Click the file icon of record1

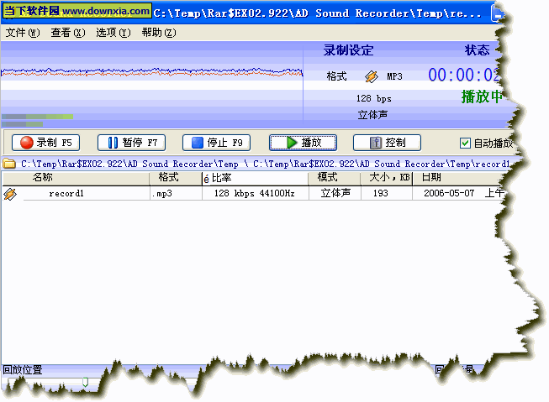click(x=10, y=194)
